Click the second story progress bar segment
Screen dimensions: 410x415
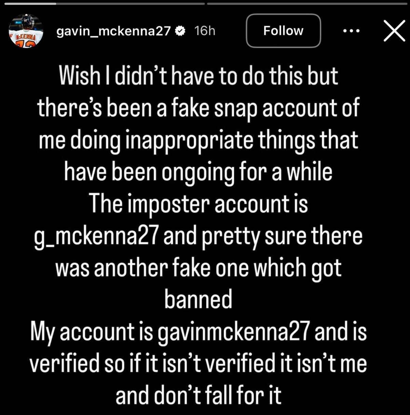307,4
